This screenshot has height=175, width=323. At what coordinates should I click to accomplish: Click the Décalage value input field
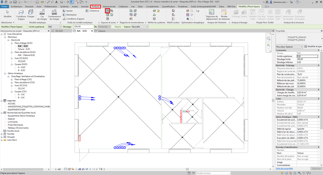click(82, 27)
